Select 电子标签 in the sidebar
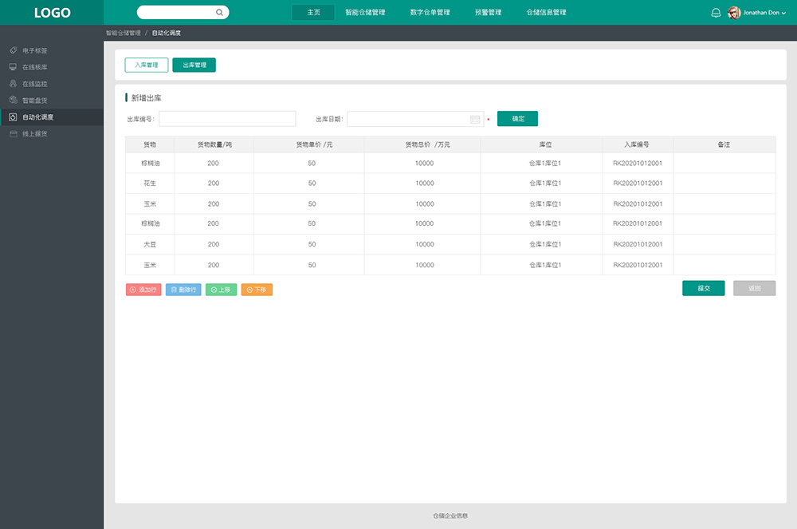 (x=51, y=50)
